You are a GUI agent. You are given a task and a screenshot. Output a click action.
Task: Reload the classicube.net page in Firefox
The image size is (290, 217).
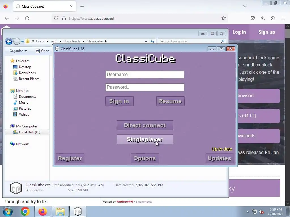27,18
